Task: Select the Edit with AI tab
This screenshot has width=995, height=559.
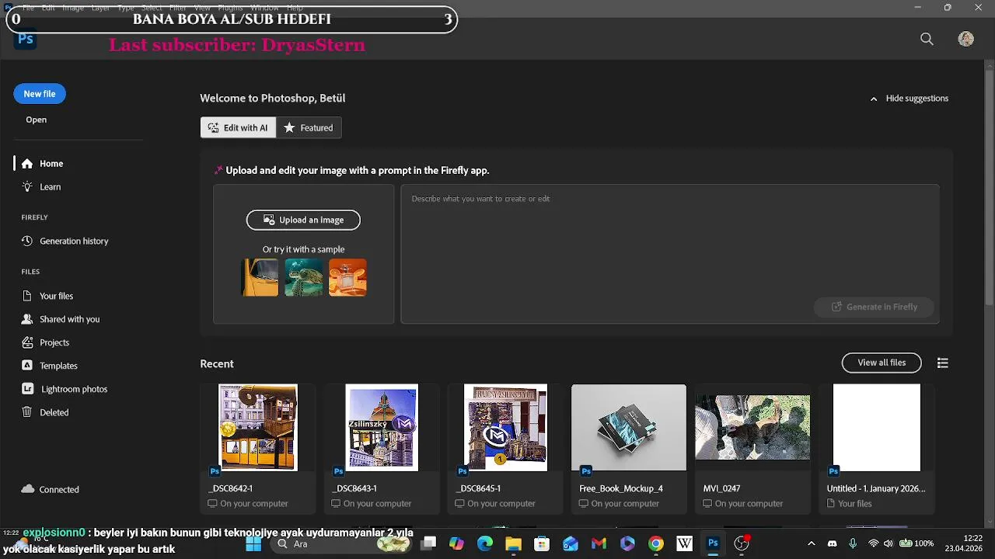Action: [x=238, y=128]
